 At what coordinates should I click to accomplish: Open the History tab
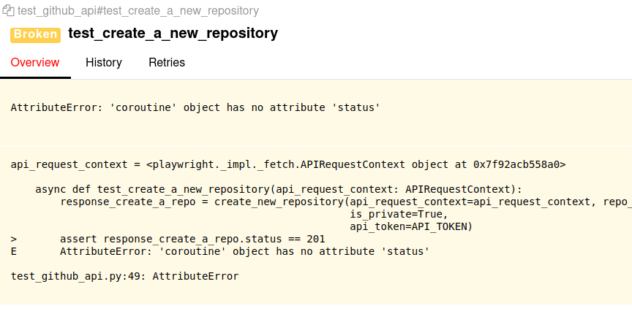(x=104, y=63)
